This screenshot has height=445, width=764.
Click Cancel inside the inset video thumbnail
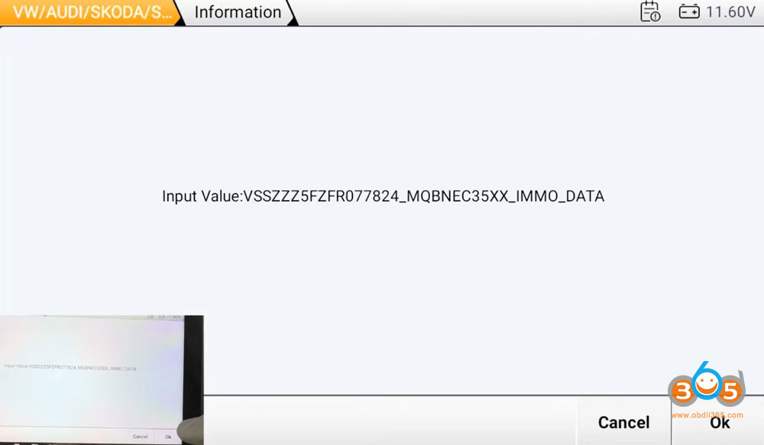[x=141, y=437]
